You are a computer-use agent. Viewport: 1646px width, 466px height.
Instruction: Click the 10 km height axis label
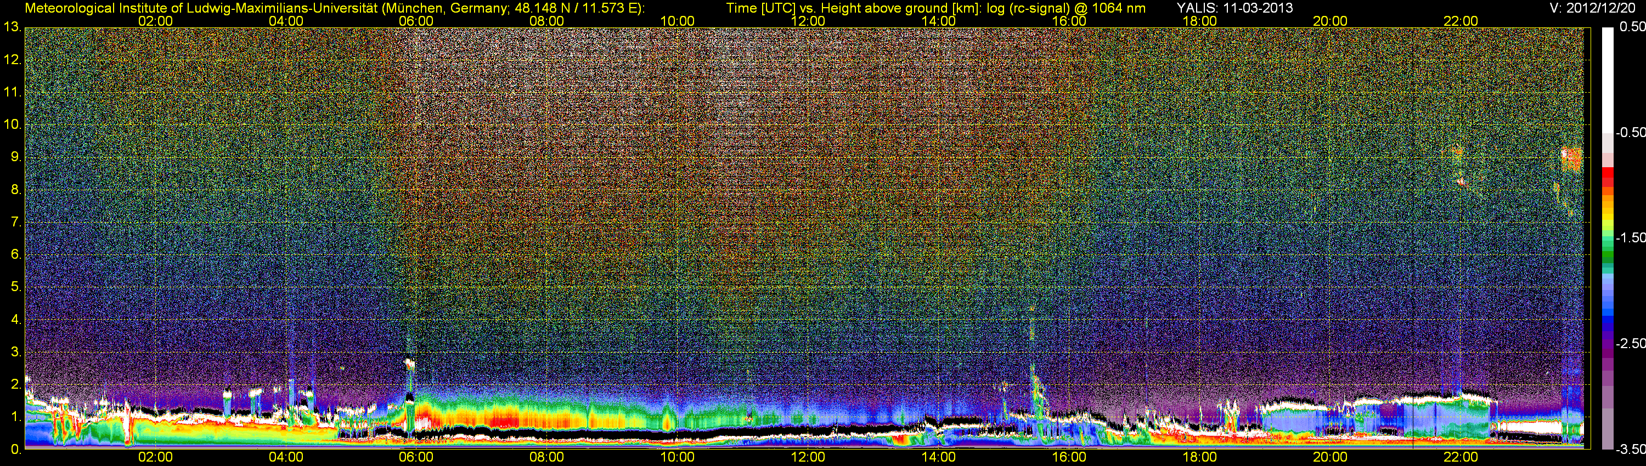(x=12, y=124)
